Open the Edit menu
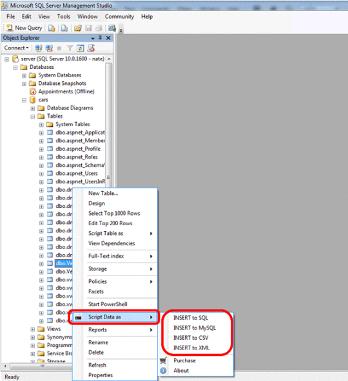The width and height of the screenshot is (348, 381). click(x=26, y=17)
